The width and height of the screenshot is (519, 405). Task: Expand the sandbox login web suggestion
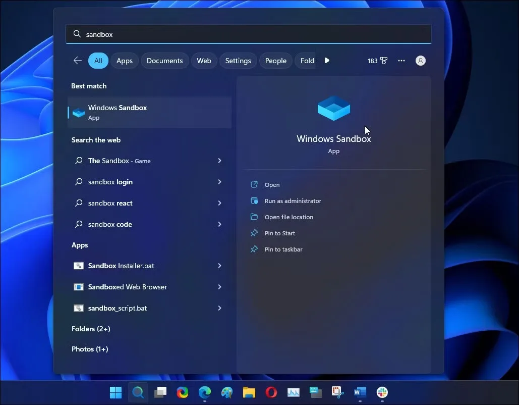(x=219, y=182)
